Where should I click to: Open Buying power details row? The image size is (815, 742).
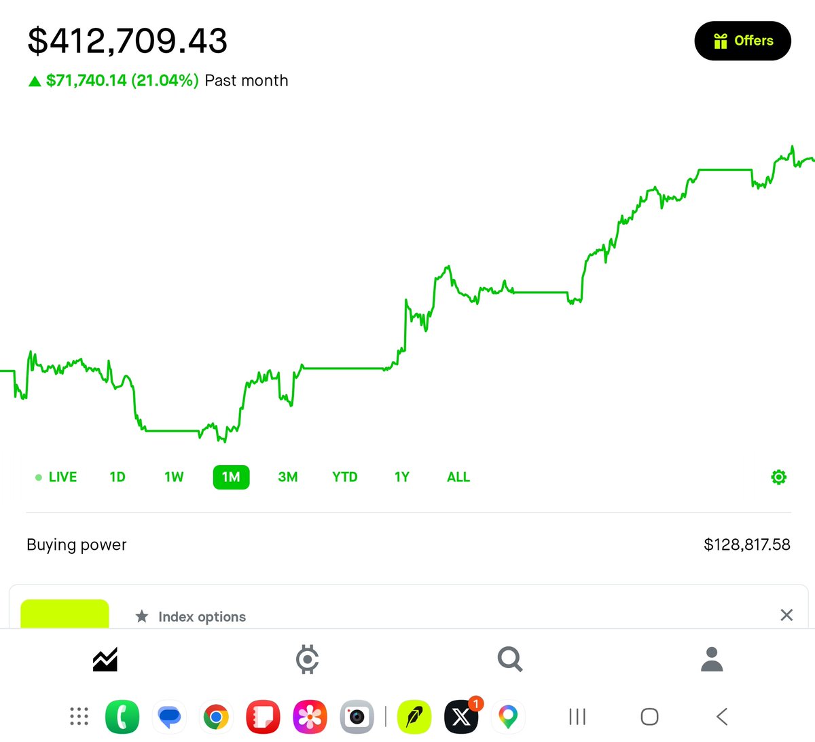(x=408, y=544)
